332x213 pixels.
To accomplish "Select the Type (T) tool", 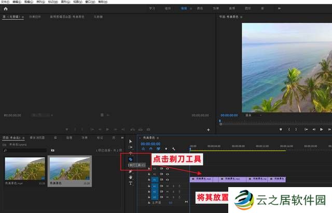I will coord(131,183).
